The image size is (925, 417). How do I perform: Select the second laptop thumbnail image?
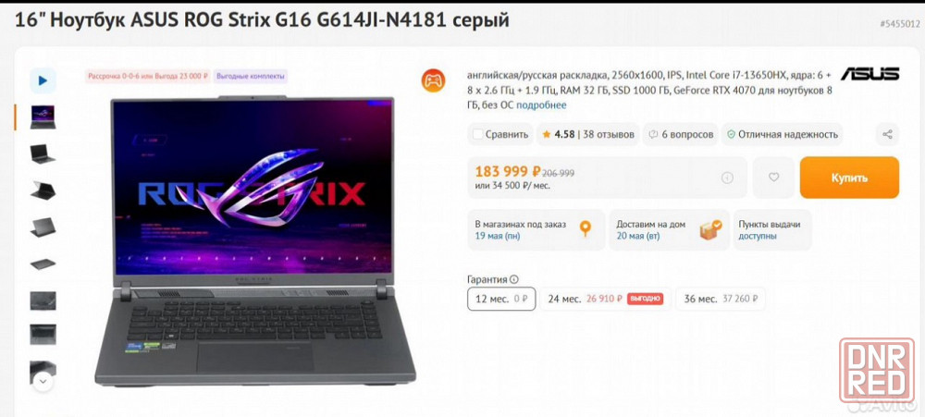[43, 153]
